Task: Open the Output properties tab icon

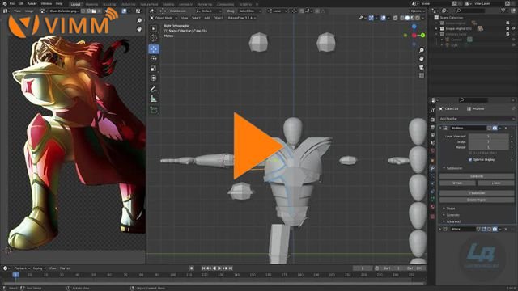Action: pyautogui.click(x=432, y=128)
